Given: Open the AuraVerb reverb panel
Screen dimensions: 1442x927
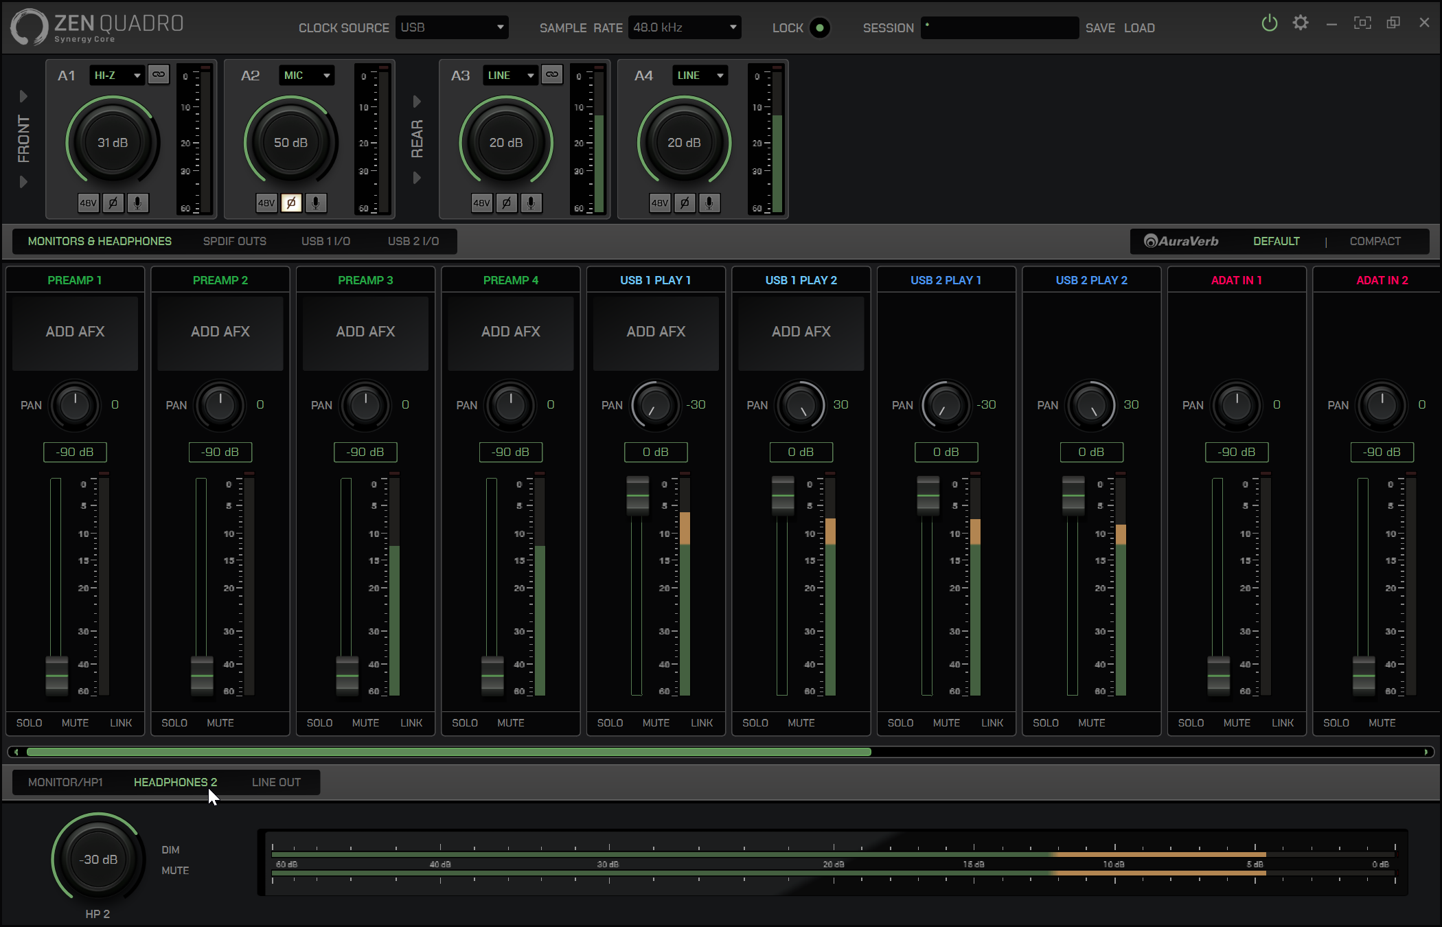Looking at the screenshot, I should pos(1181,241).
